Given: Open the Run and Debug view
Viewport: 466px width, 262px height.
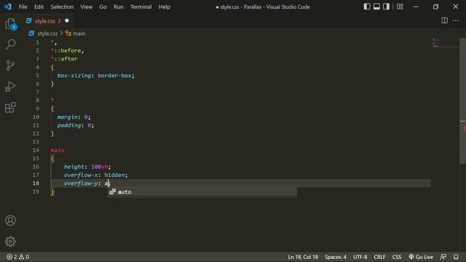Looking at the screenshot, I should coord(10,87).
